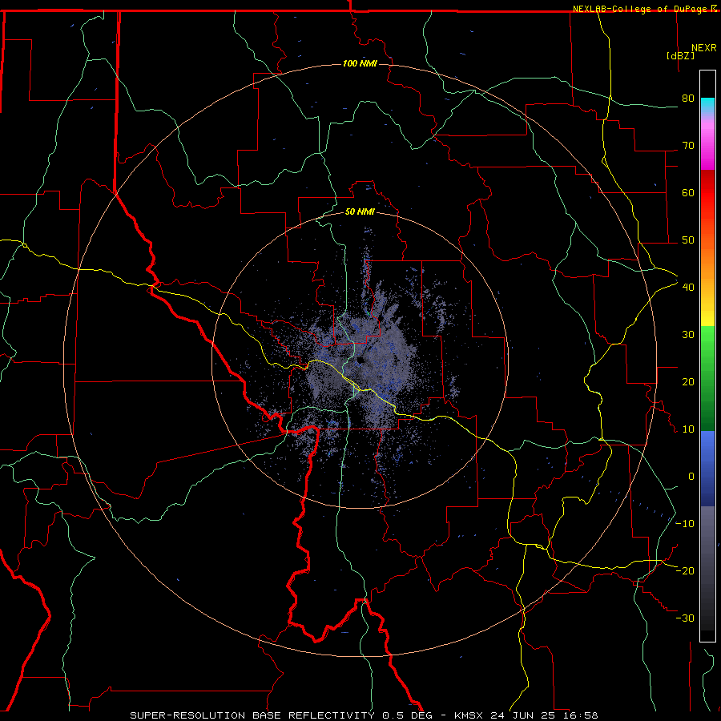
Task: Click the 70 value on the dBZ scale
Action: [688, 146]
